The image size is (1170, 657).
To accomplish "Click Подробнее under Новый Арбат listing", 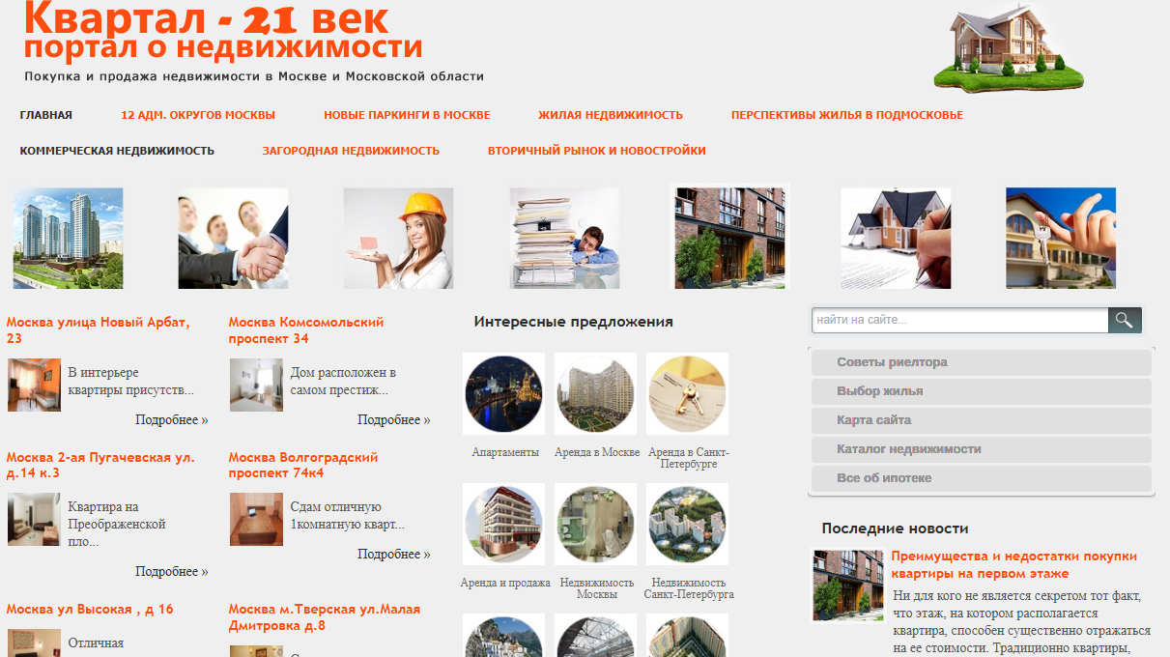I will [x=172, y=420].
